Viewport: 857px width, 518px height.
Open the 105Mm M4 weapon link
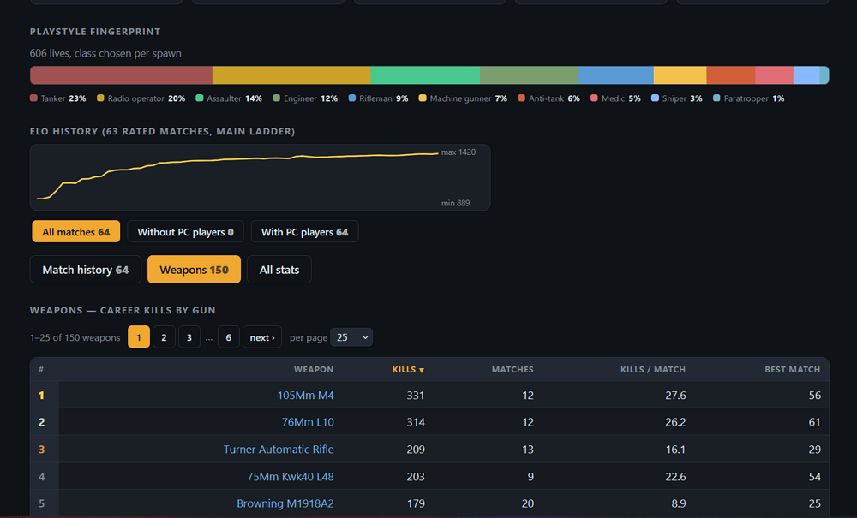tap(306, 396)
